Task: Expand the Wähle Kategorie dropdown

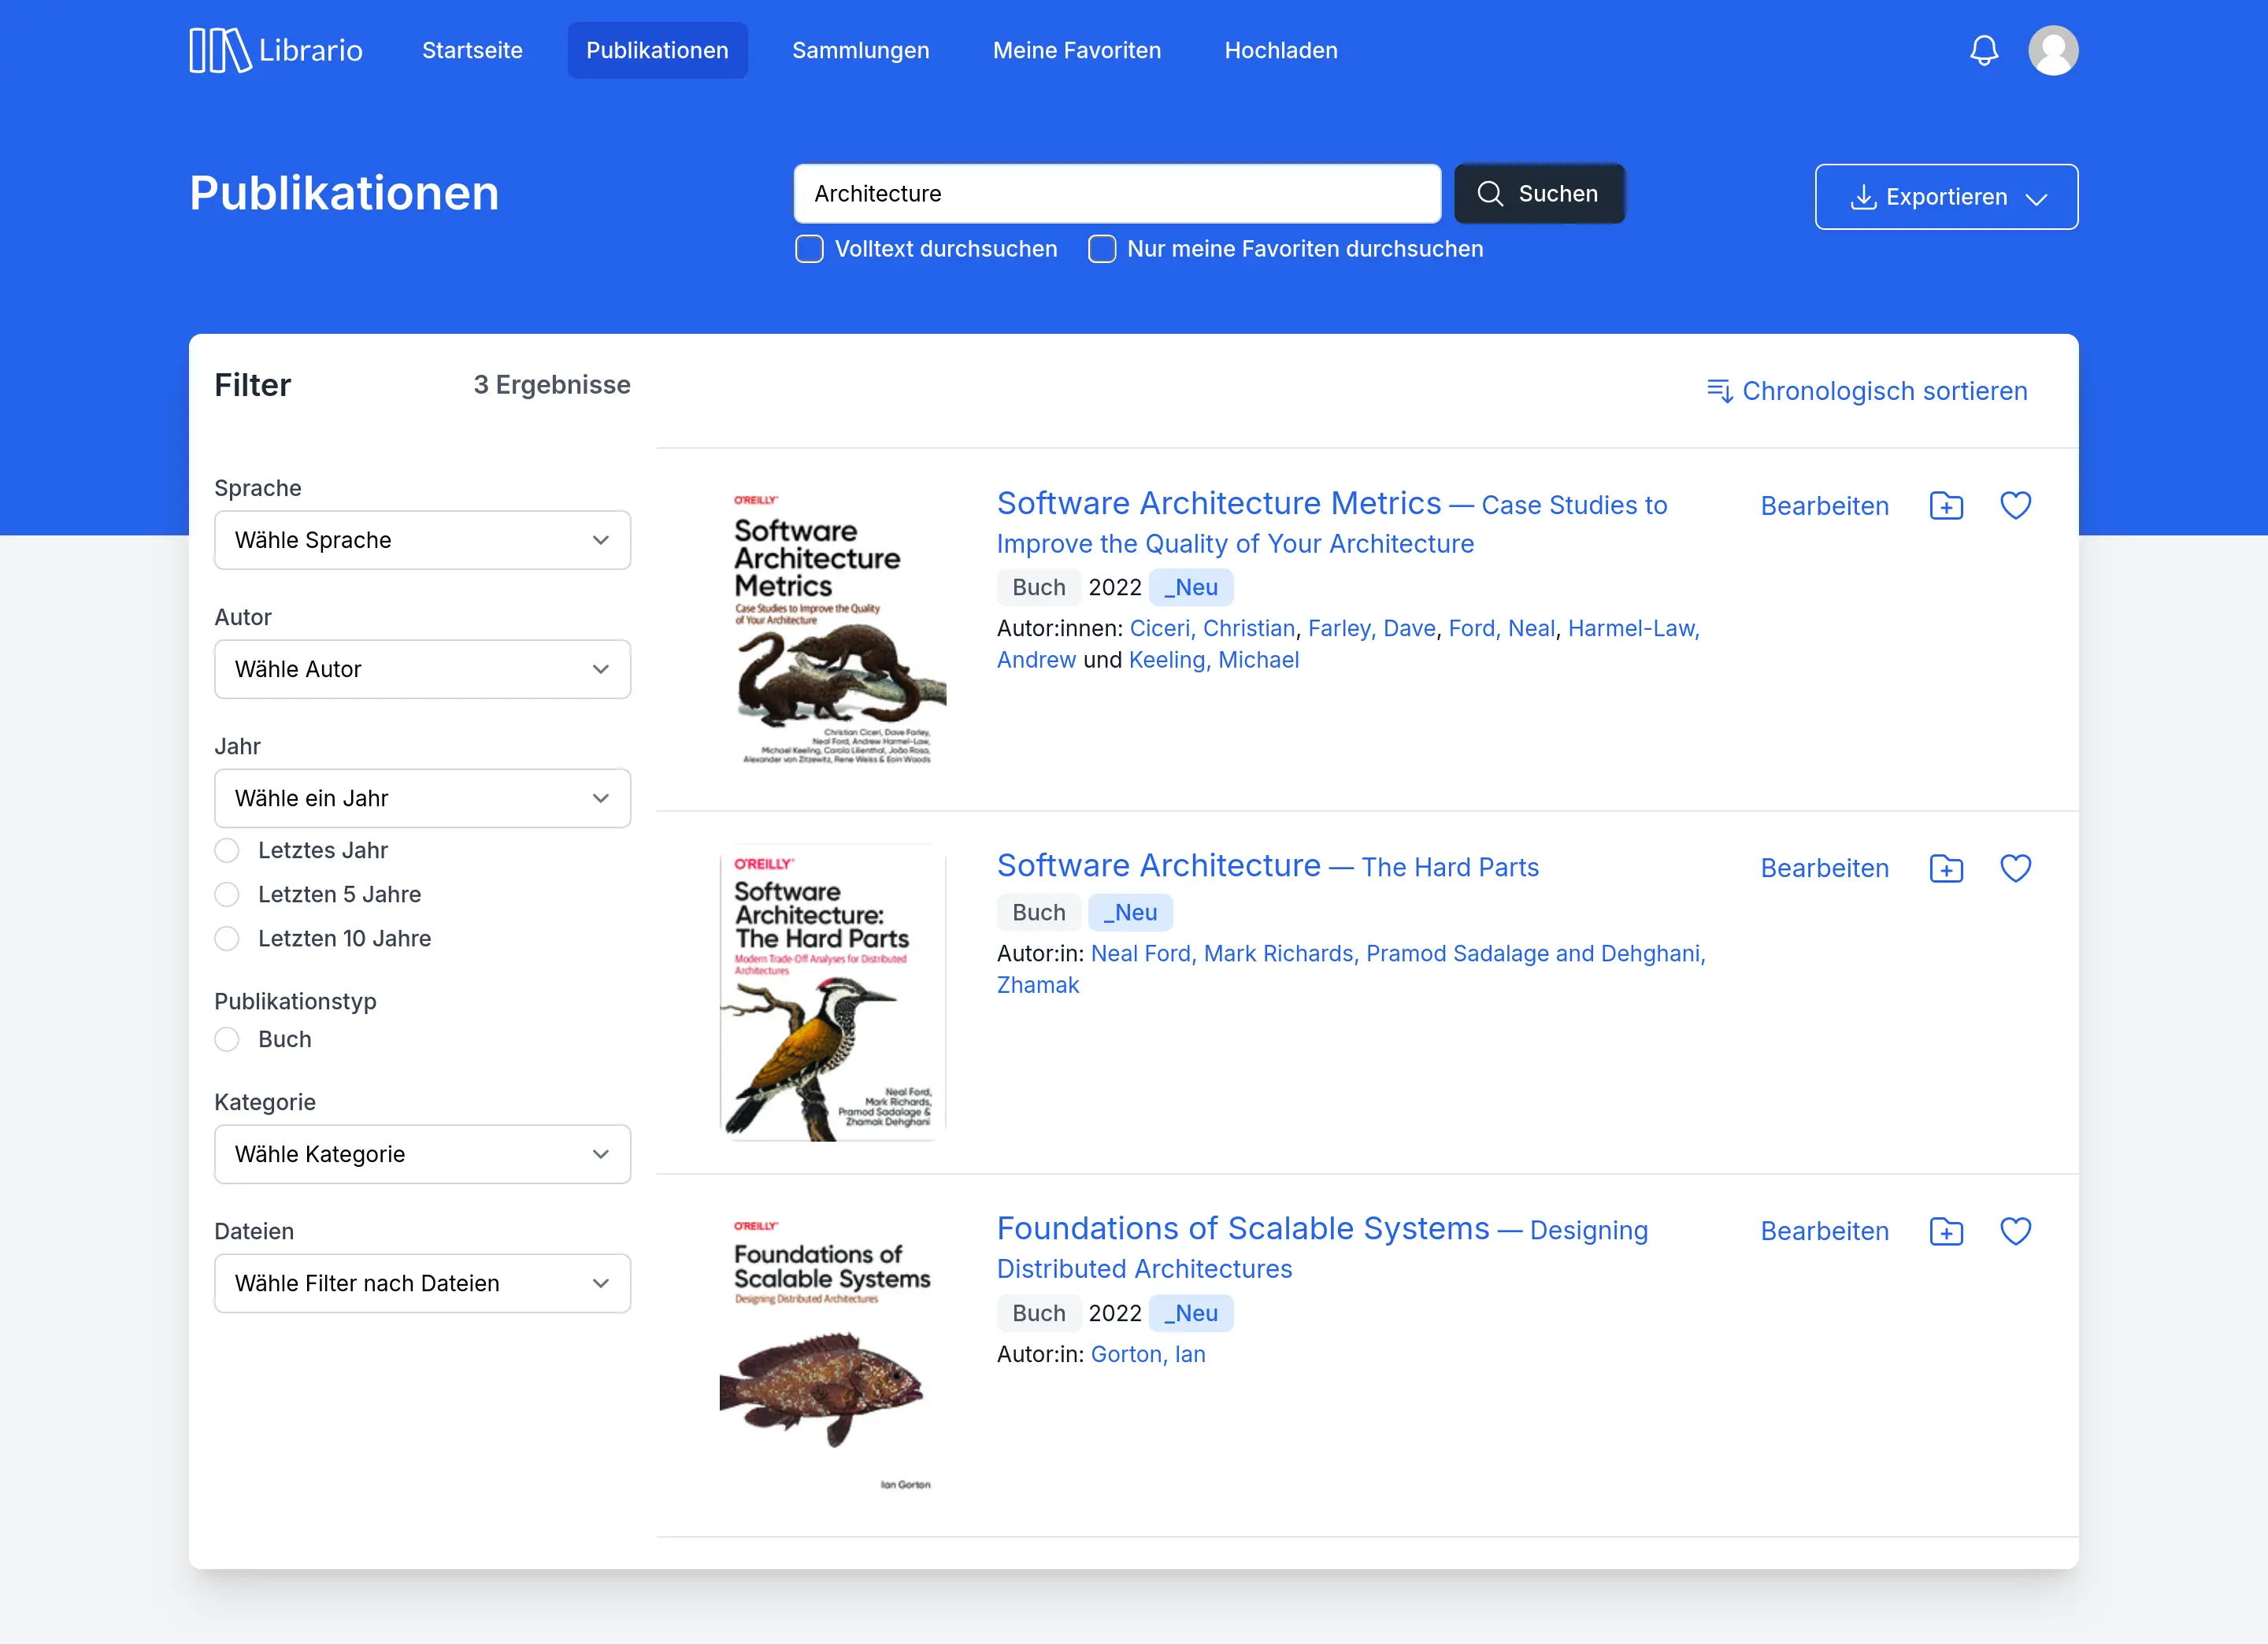Action: point(422,1154)
